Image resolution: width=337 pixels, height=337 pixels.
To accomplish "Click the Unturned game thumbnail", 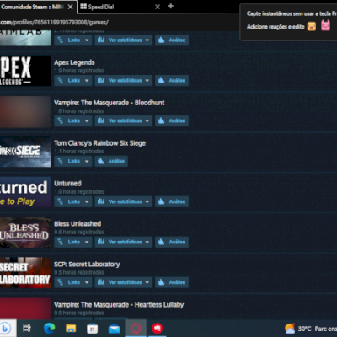I will tap(25, 192).
